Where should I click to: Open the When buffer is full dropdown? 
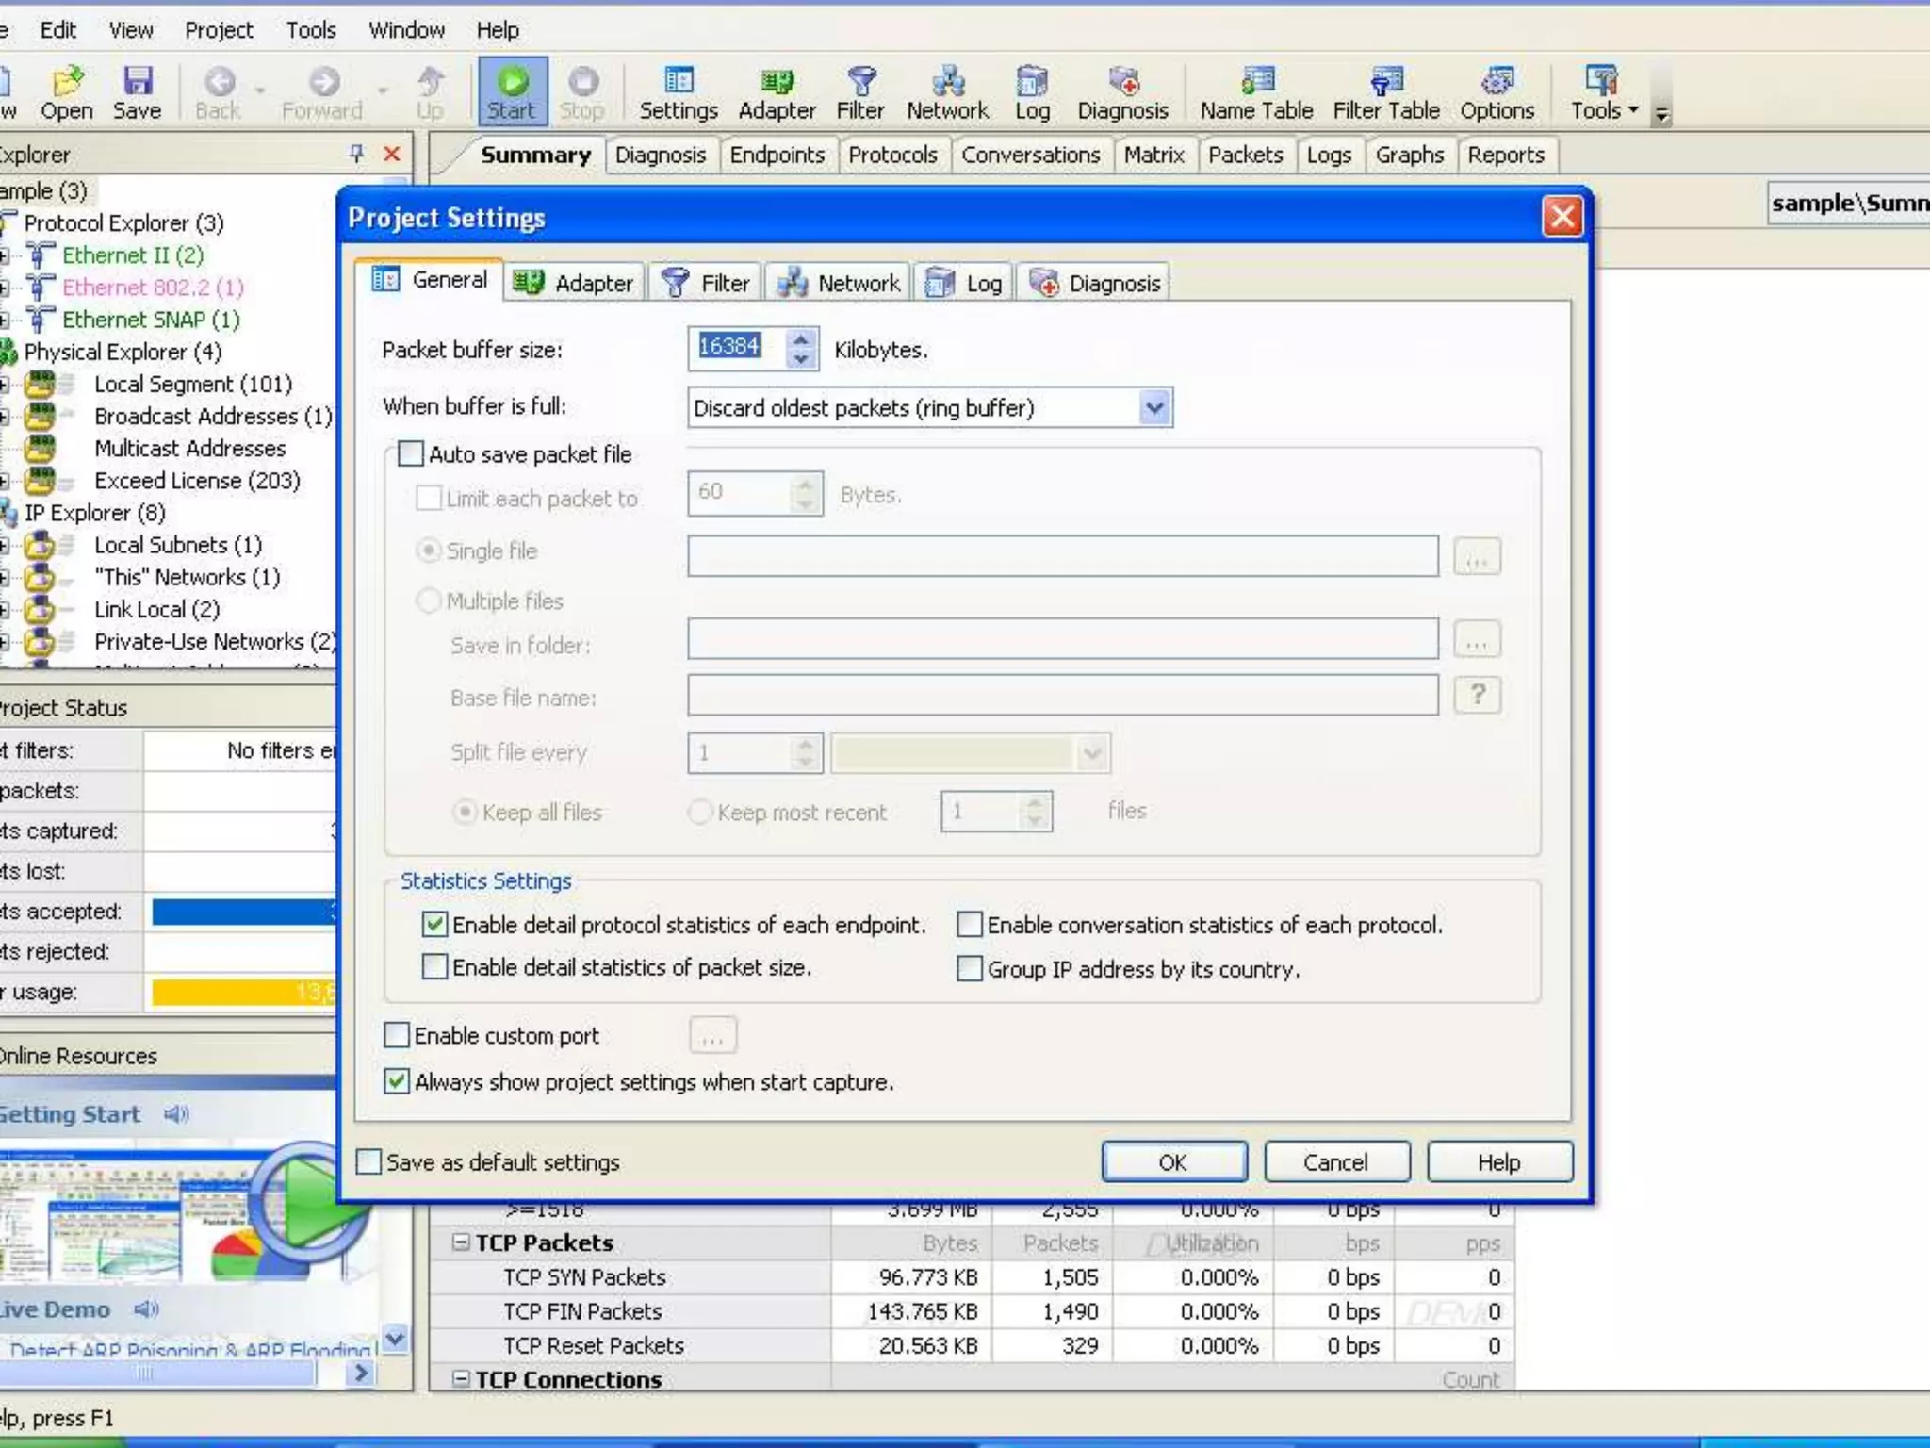pos(1154,408)
